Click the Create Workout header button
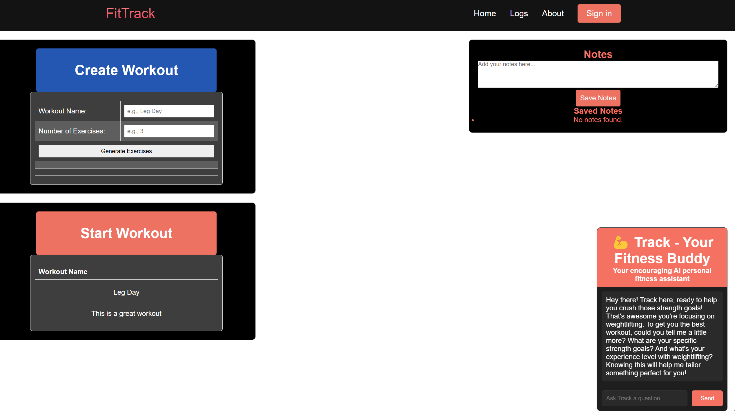 [x=126, y=70]
